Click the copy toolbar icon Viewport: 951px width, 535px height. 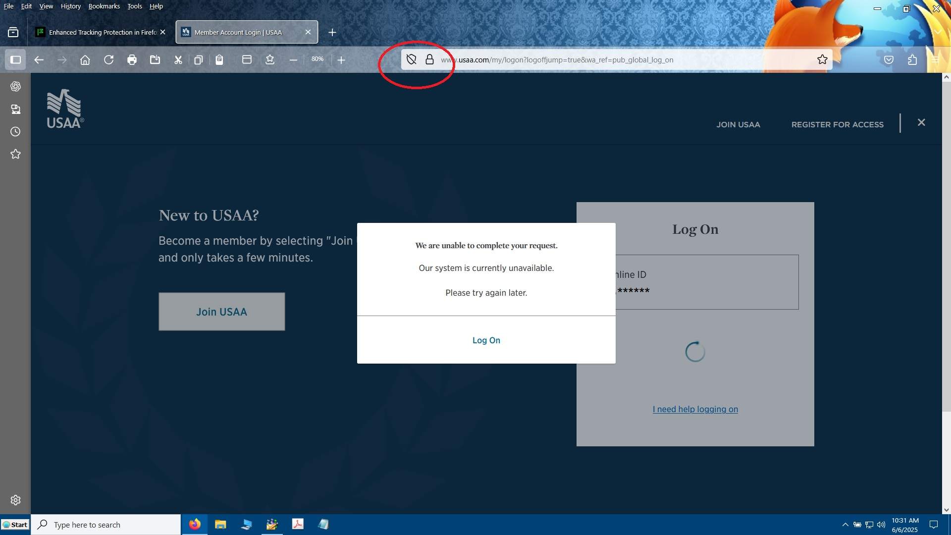[x=198, y=60]
